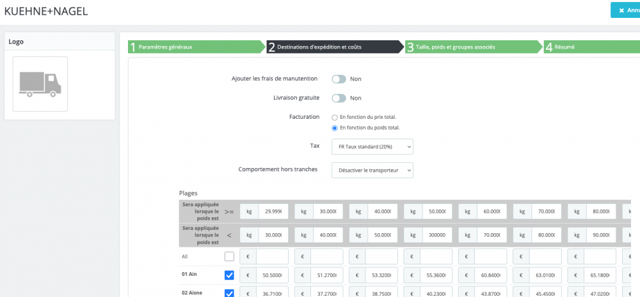
Task: Click 02 Aisne price field 45.4500
Action: pos(546,292)
